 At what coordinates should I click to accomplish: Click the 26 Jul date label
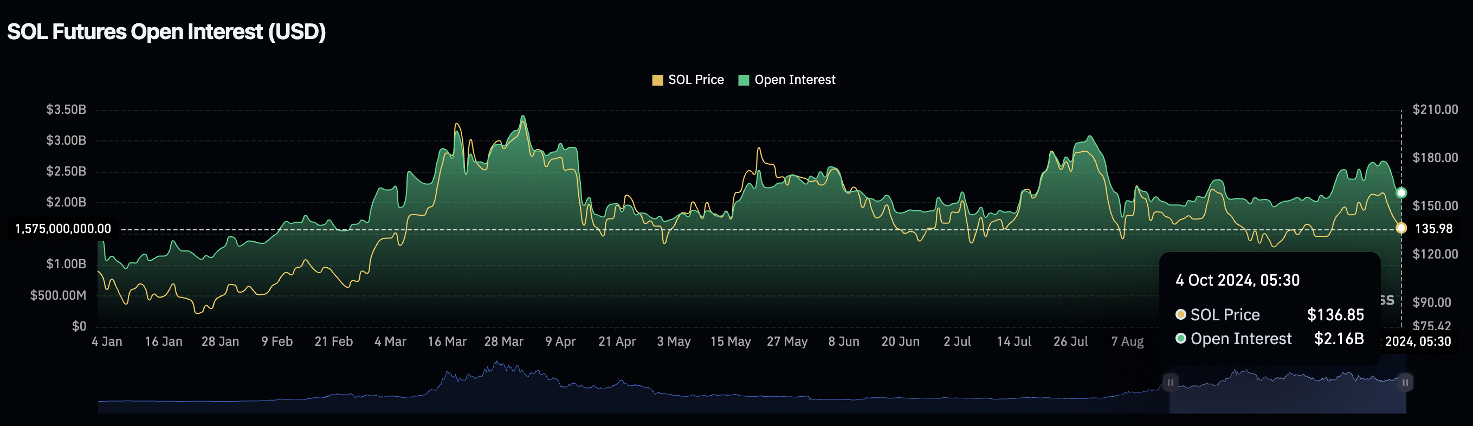tap(1070, 341)
